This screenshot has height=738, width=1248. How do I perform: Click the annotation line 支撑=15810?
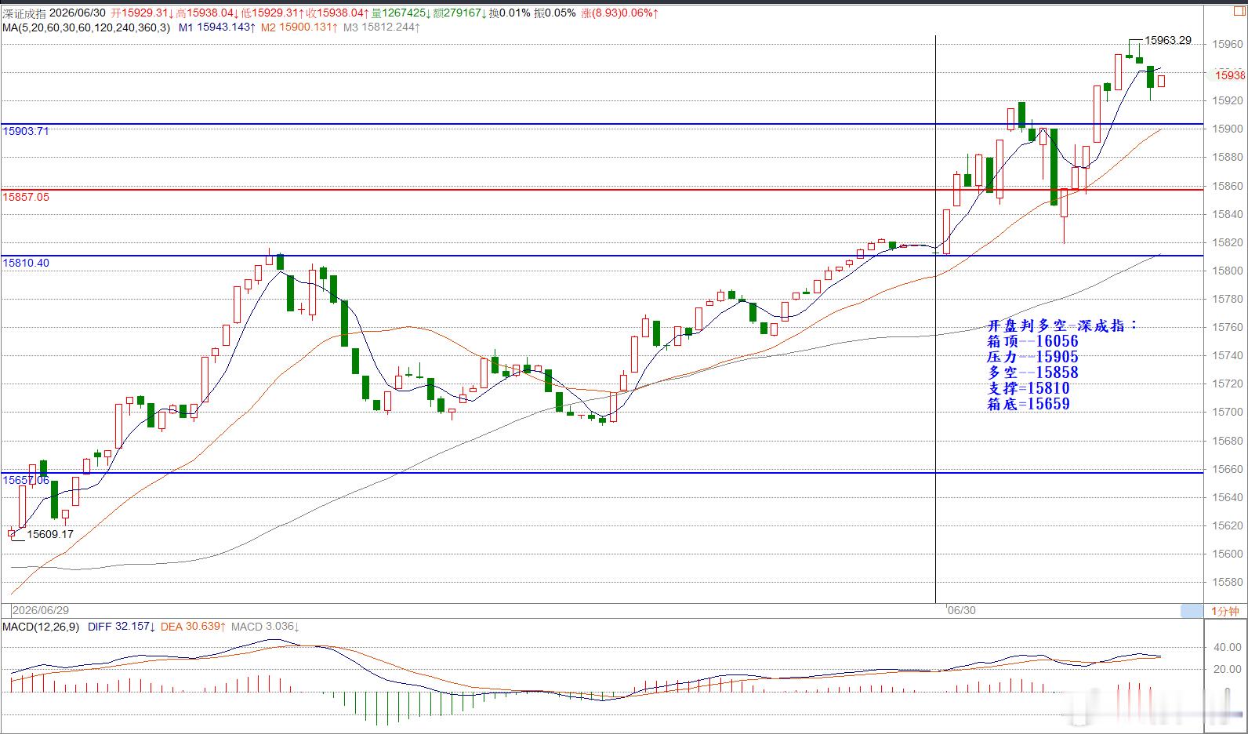(x=1028, y=388)
